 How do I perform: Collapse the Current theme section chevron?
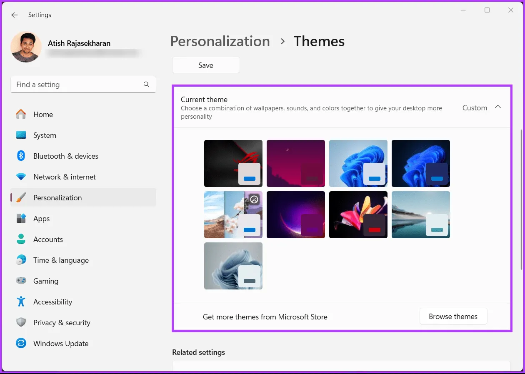tap(497, 107)
